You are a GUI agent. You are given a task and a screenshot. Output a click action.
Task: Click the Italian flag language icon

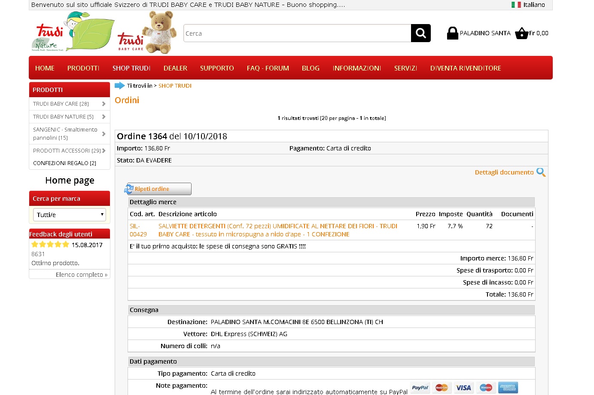coord(516,5)
